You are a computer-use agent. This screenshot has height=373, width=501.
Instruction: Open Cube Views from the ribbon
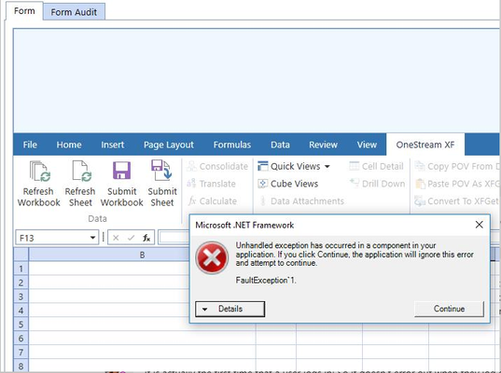pyautogui.click(x=288, y=184)
